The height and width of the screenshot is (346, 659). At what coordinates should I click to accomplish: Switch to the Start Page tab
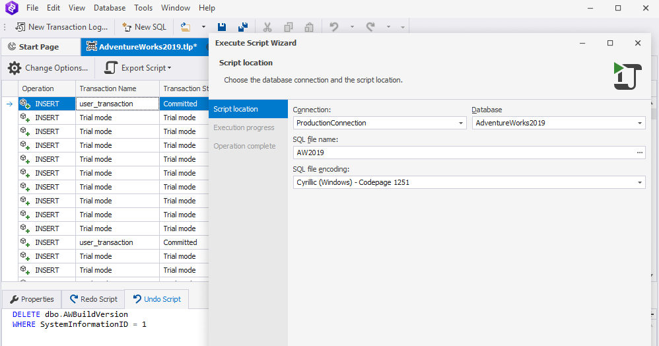[x=39, y=47]
